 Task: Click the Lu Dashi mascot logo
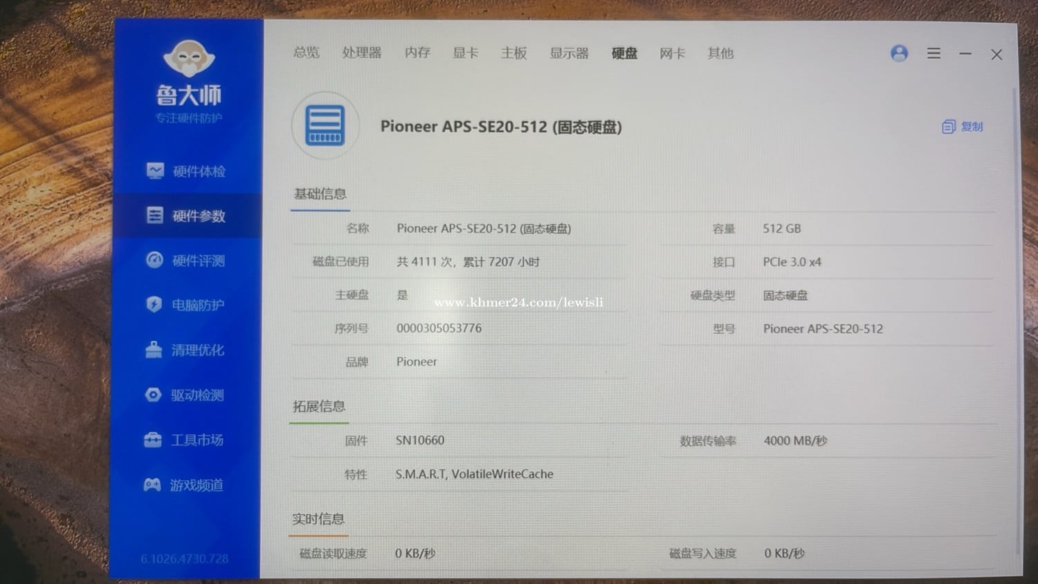(x=189, y=59)
